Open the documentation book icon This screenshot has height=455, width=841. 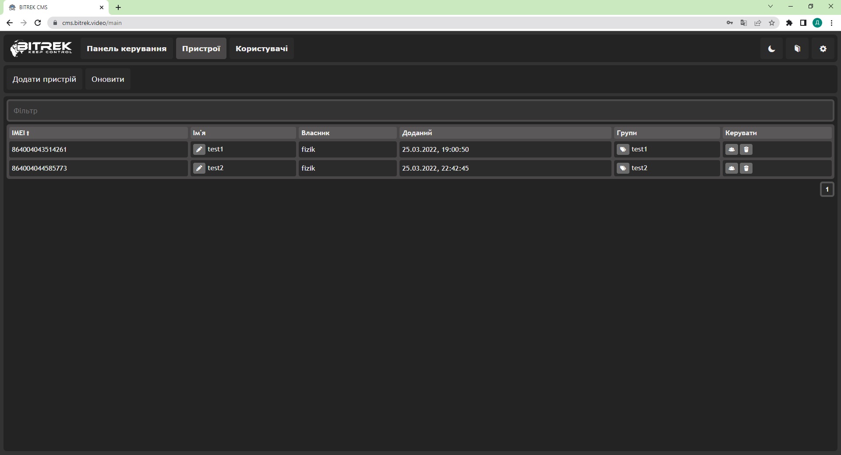point(797,49)
